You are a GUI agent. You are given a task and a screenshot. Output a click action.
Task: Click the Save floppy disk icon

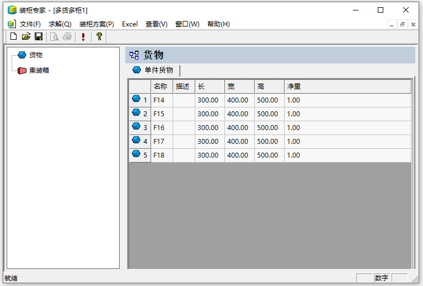tap(39, 36)
